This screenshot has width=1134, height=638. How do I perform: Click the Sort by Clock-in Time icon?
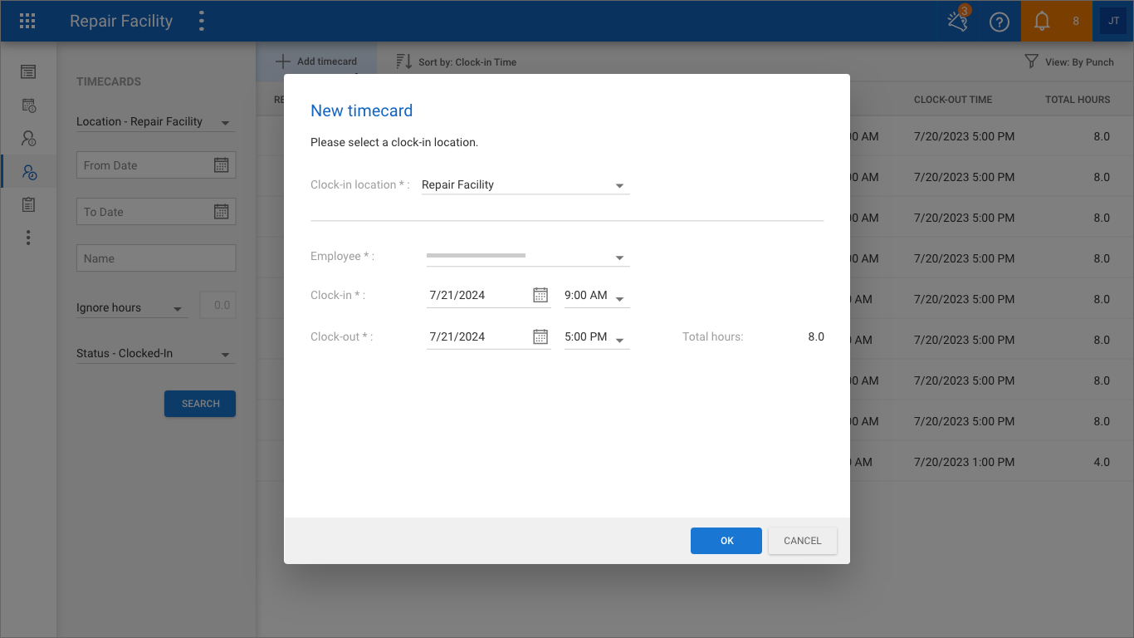(403, 61)
